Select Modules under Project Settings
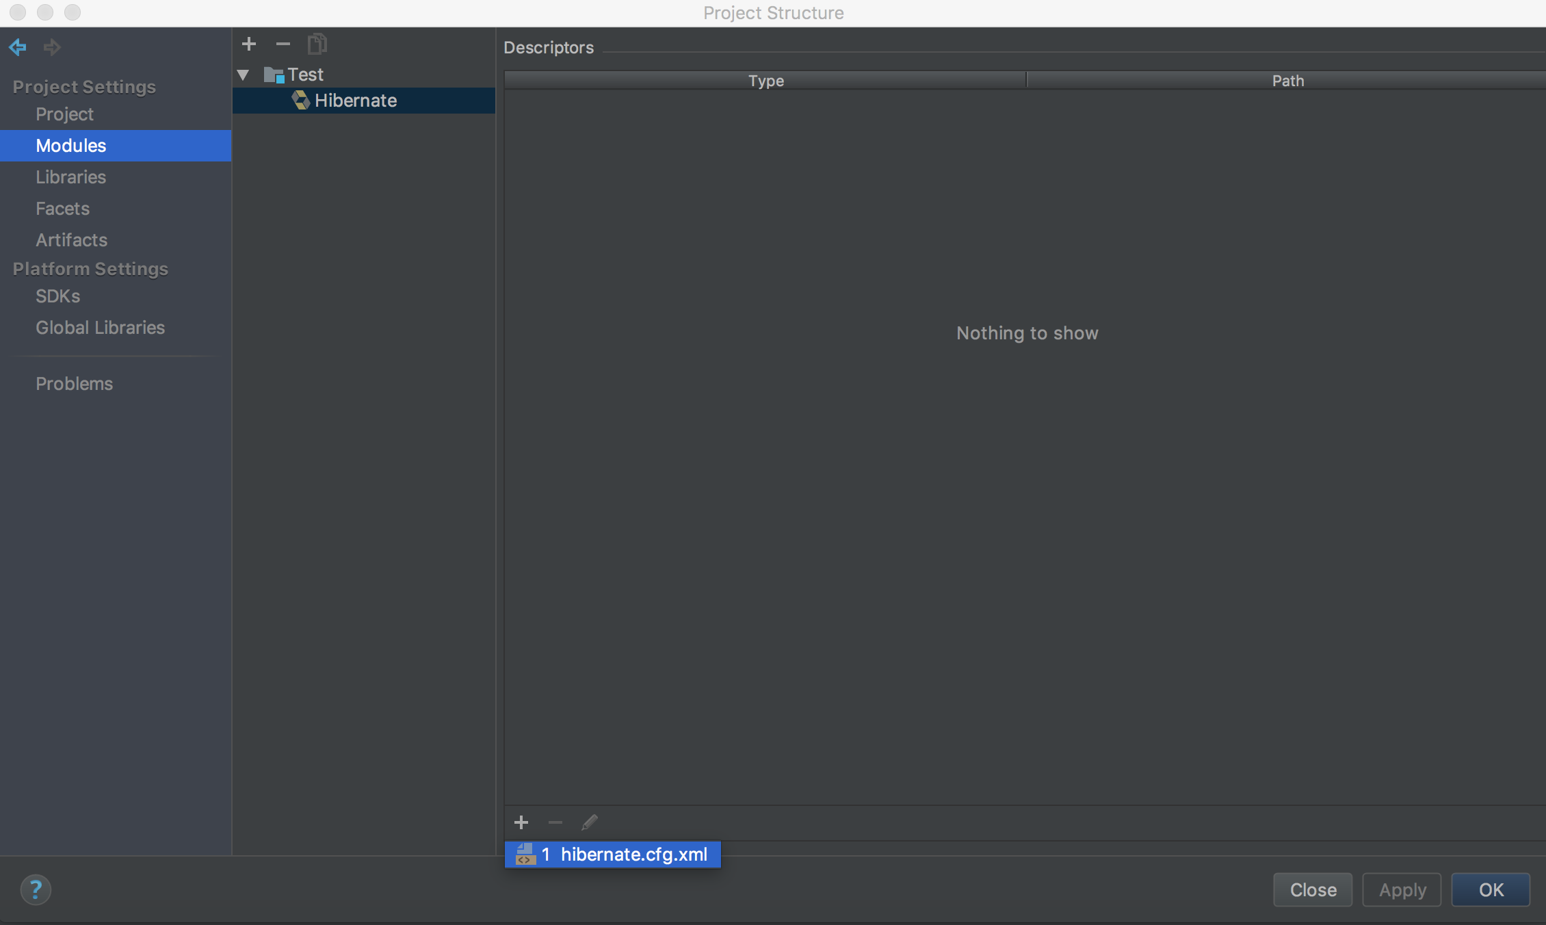The width and height of the screenshot is (1546, 925). click(x=70, y=144)
